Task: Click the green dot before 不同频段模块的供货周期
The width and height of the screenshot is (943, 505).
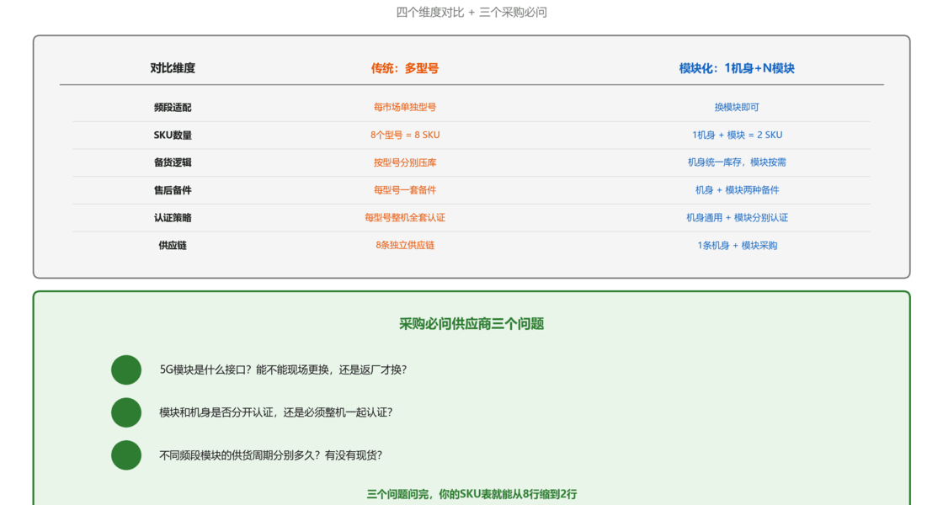Action: point(126,455)
